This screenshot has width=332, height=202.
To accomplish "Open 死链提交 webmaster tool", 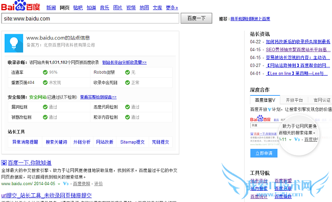I will [x=160, y=142].
